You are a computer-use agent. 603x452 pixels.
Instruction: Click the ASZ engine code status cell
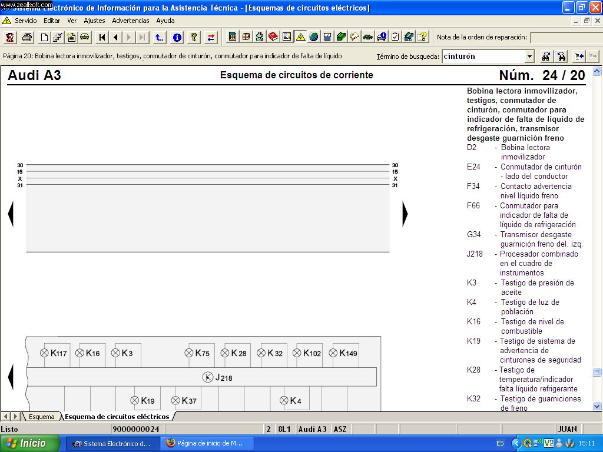[340, 429]
